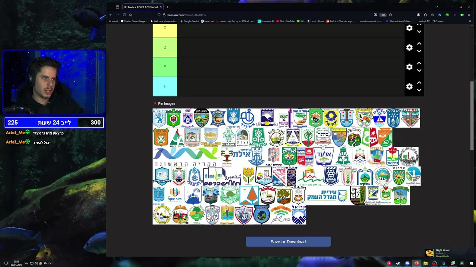Viewport: 476px width, 267px height.
Task: Close the Create a Tier List tab
Action: pos(161,7)
